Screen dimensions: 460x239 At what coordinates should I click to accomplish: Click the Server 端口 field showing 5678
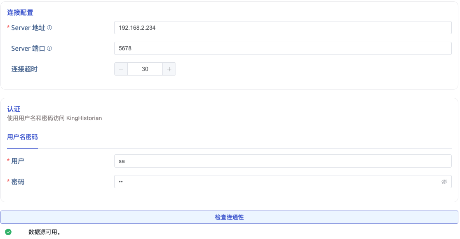[282, 48]
